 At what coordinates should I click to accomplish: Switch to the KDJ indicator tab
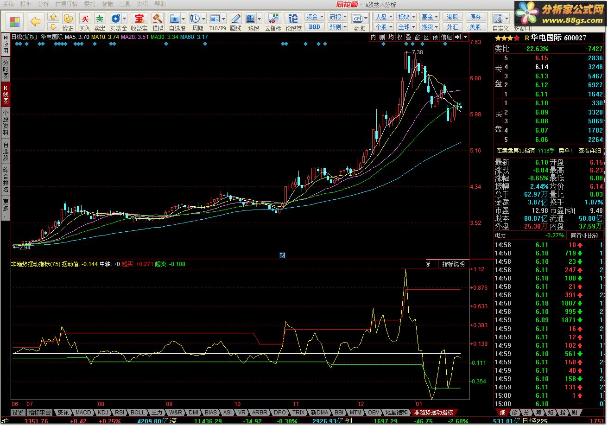[x=103, y=413]
